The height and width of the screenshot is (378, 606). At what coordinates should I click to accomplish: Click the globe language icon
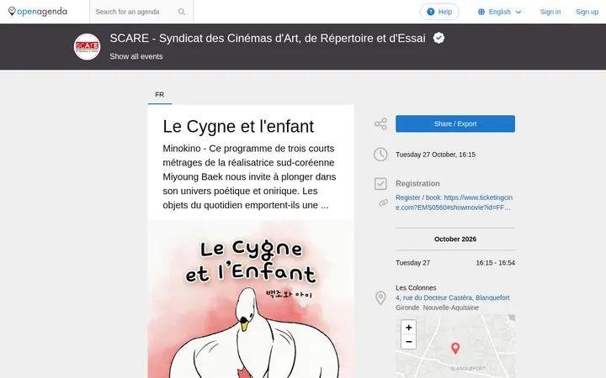481,12
